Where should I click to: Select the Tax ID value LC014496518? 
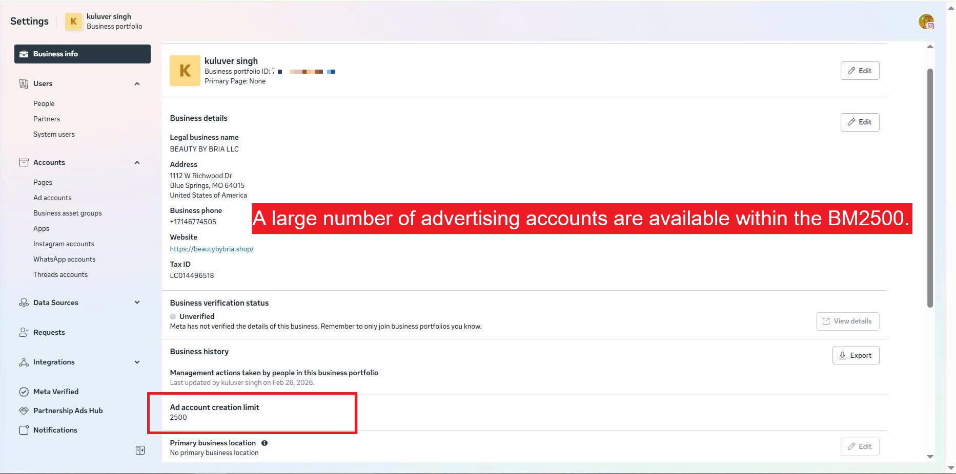(192, 275)
